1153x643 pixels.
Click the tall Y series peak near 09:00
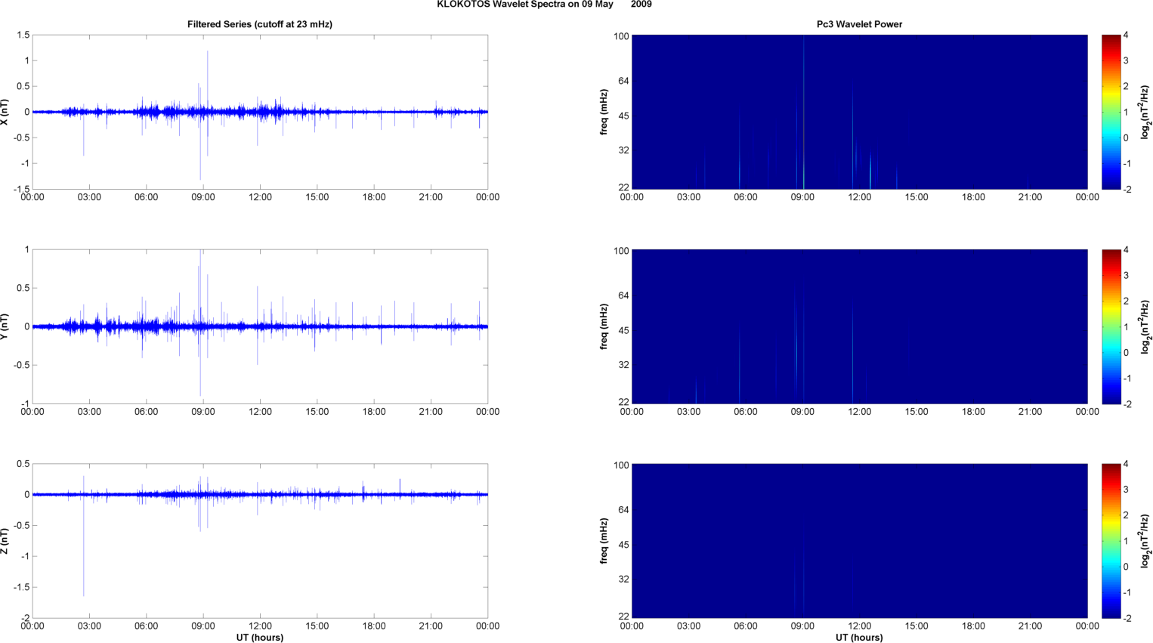pyautogui.click(x=200, y=287)
